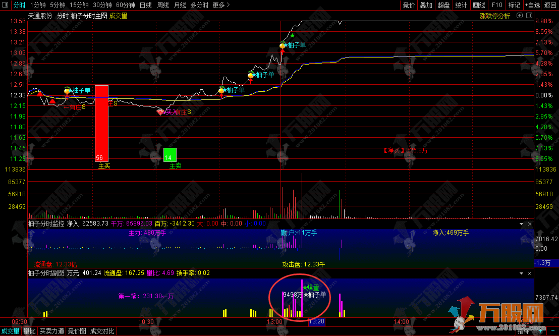The width and height of the screenshot is (559, 336).
Task: Click the menu icon left of 分时 tab
Action: (6, 5)
